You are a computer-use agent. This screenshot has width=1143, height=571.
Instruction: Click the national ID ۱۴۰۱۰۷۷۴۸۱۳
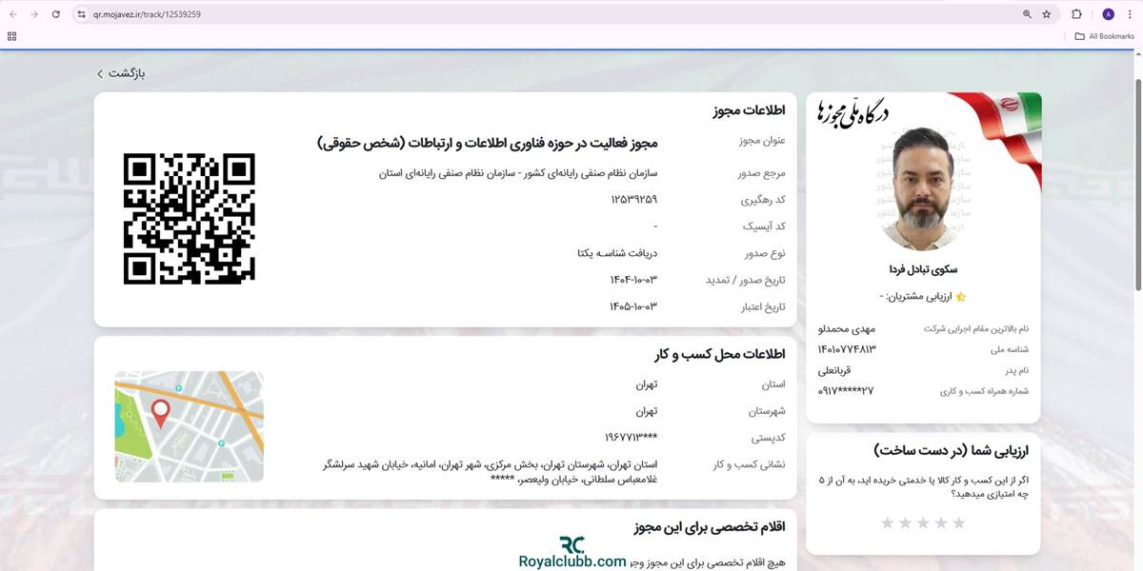847,349
